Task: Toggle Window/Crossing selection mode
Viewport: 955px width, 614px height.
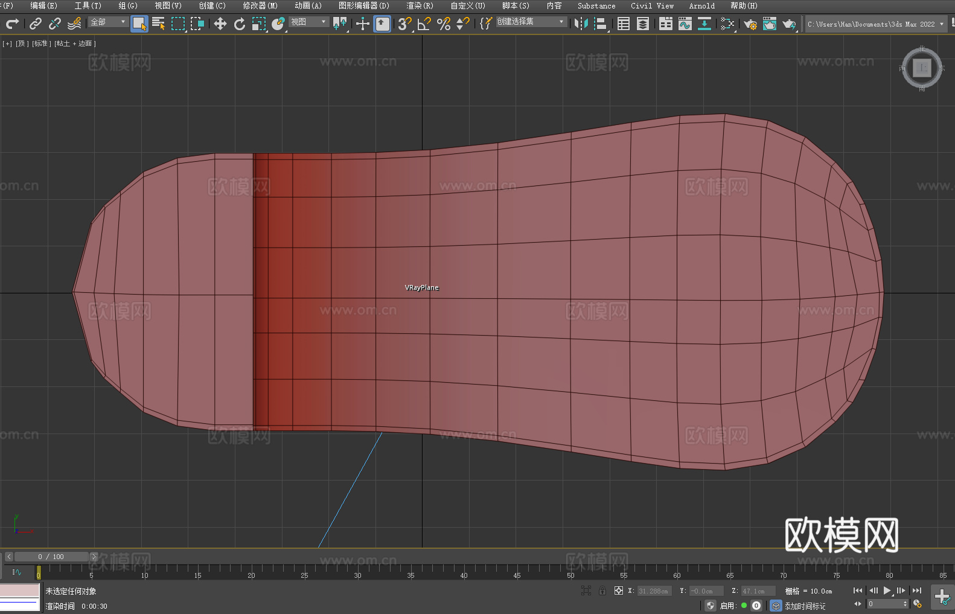Action: click(197, 24)
